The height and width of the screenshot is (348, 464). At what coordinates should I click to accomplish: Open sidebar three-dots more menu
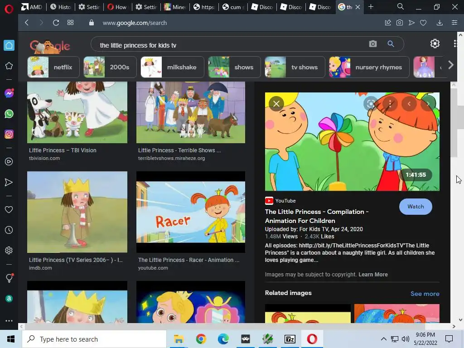click(9, 321)
